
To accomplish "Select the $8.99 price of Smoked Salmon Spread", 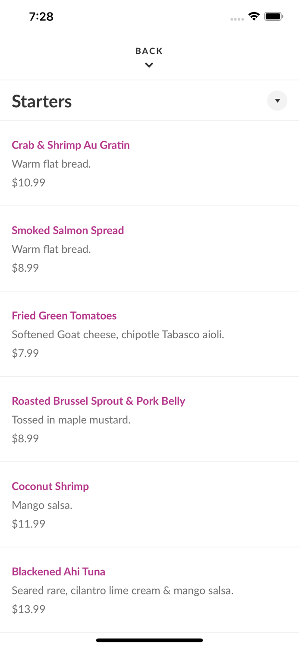I will pyautogui.click(x=25, y=267).
